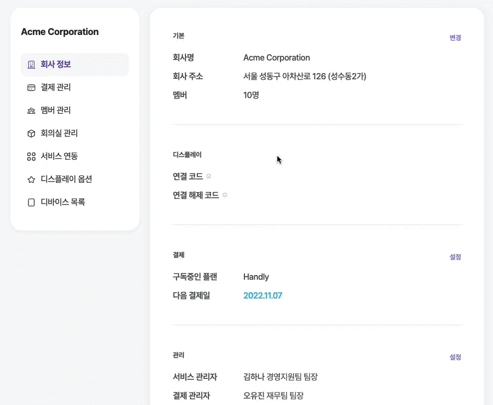This screenshot has height=405, width=493.
Task: Click the company address text
Action: 304,76
